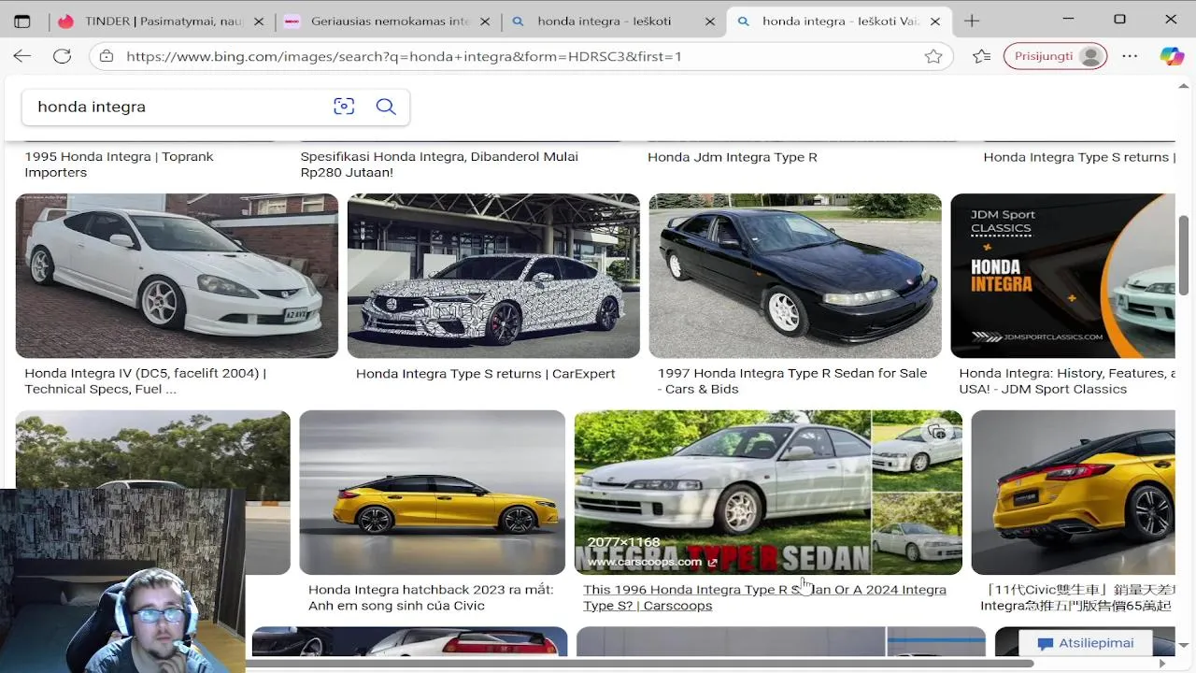Start visual search with camera icon
Viewport: 1196px width, 673px height.
click(x=344, y=107)
